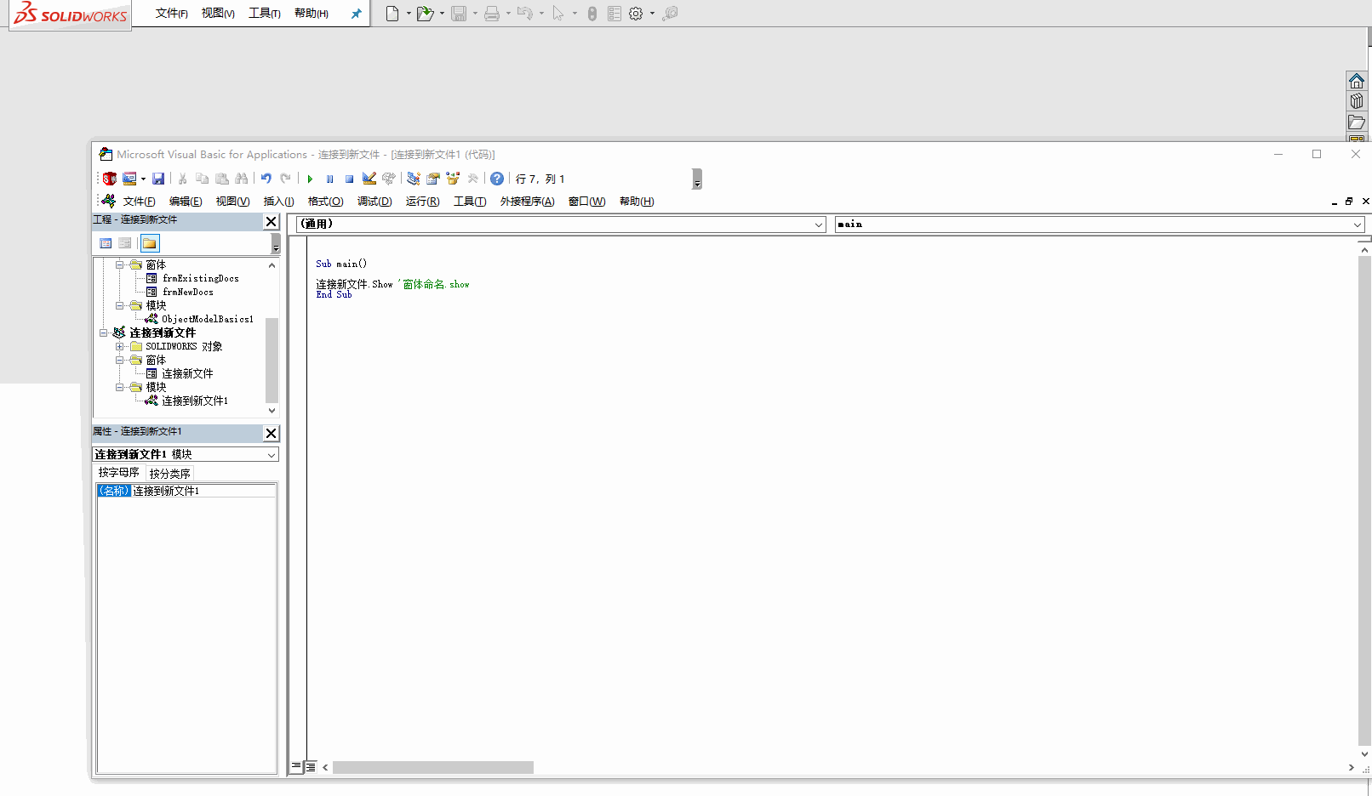
Task: Open SOLIDWORKS 工具(T) menu
Action: coord(265,13)
